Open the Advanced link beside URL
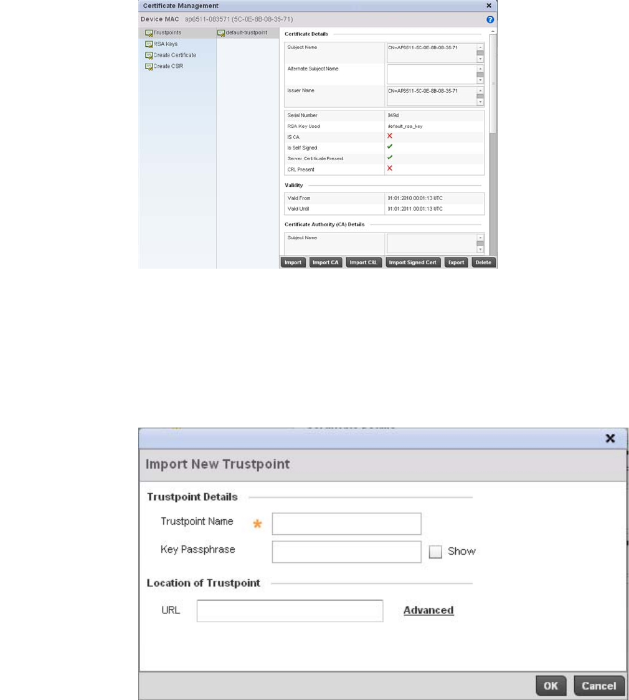Screen dimensions: 629x700 point(428,610)
